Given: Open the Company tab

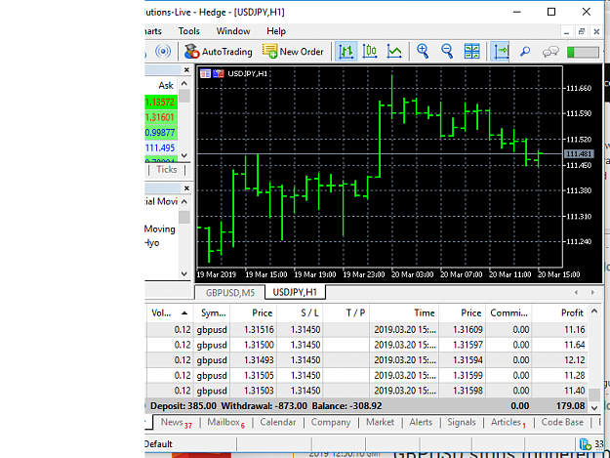Looking at the screenshot, I should 331,423.
